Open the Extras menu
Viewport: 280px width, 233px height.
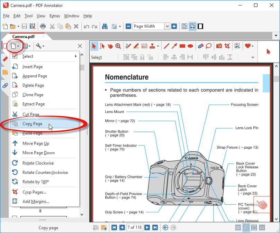(x=54, y=16)
